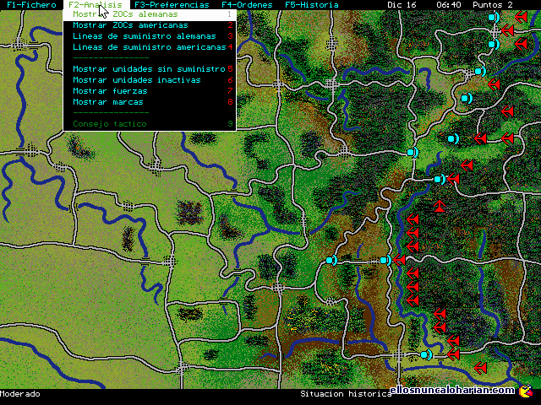Close the open F2-Analisis menu header
This screenshot has height=405, width=541.
point(96,5)
